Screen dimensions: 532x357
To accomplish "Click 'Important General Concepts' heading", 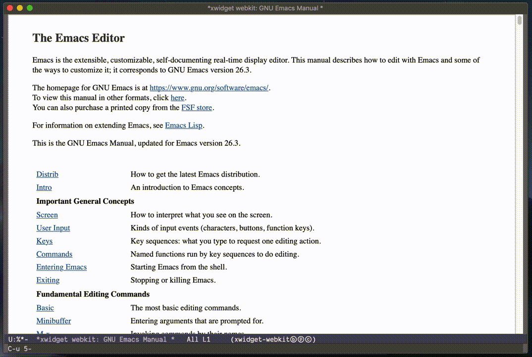I will tap(85, 201).
